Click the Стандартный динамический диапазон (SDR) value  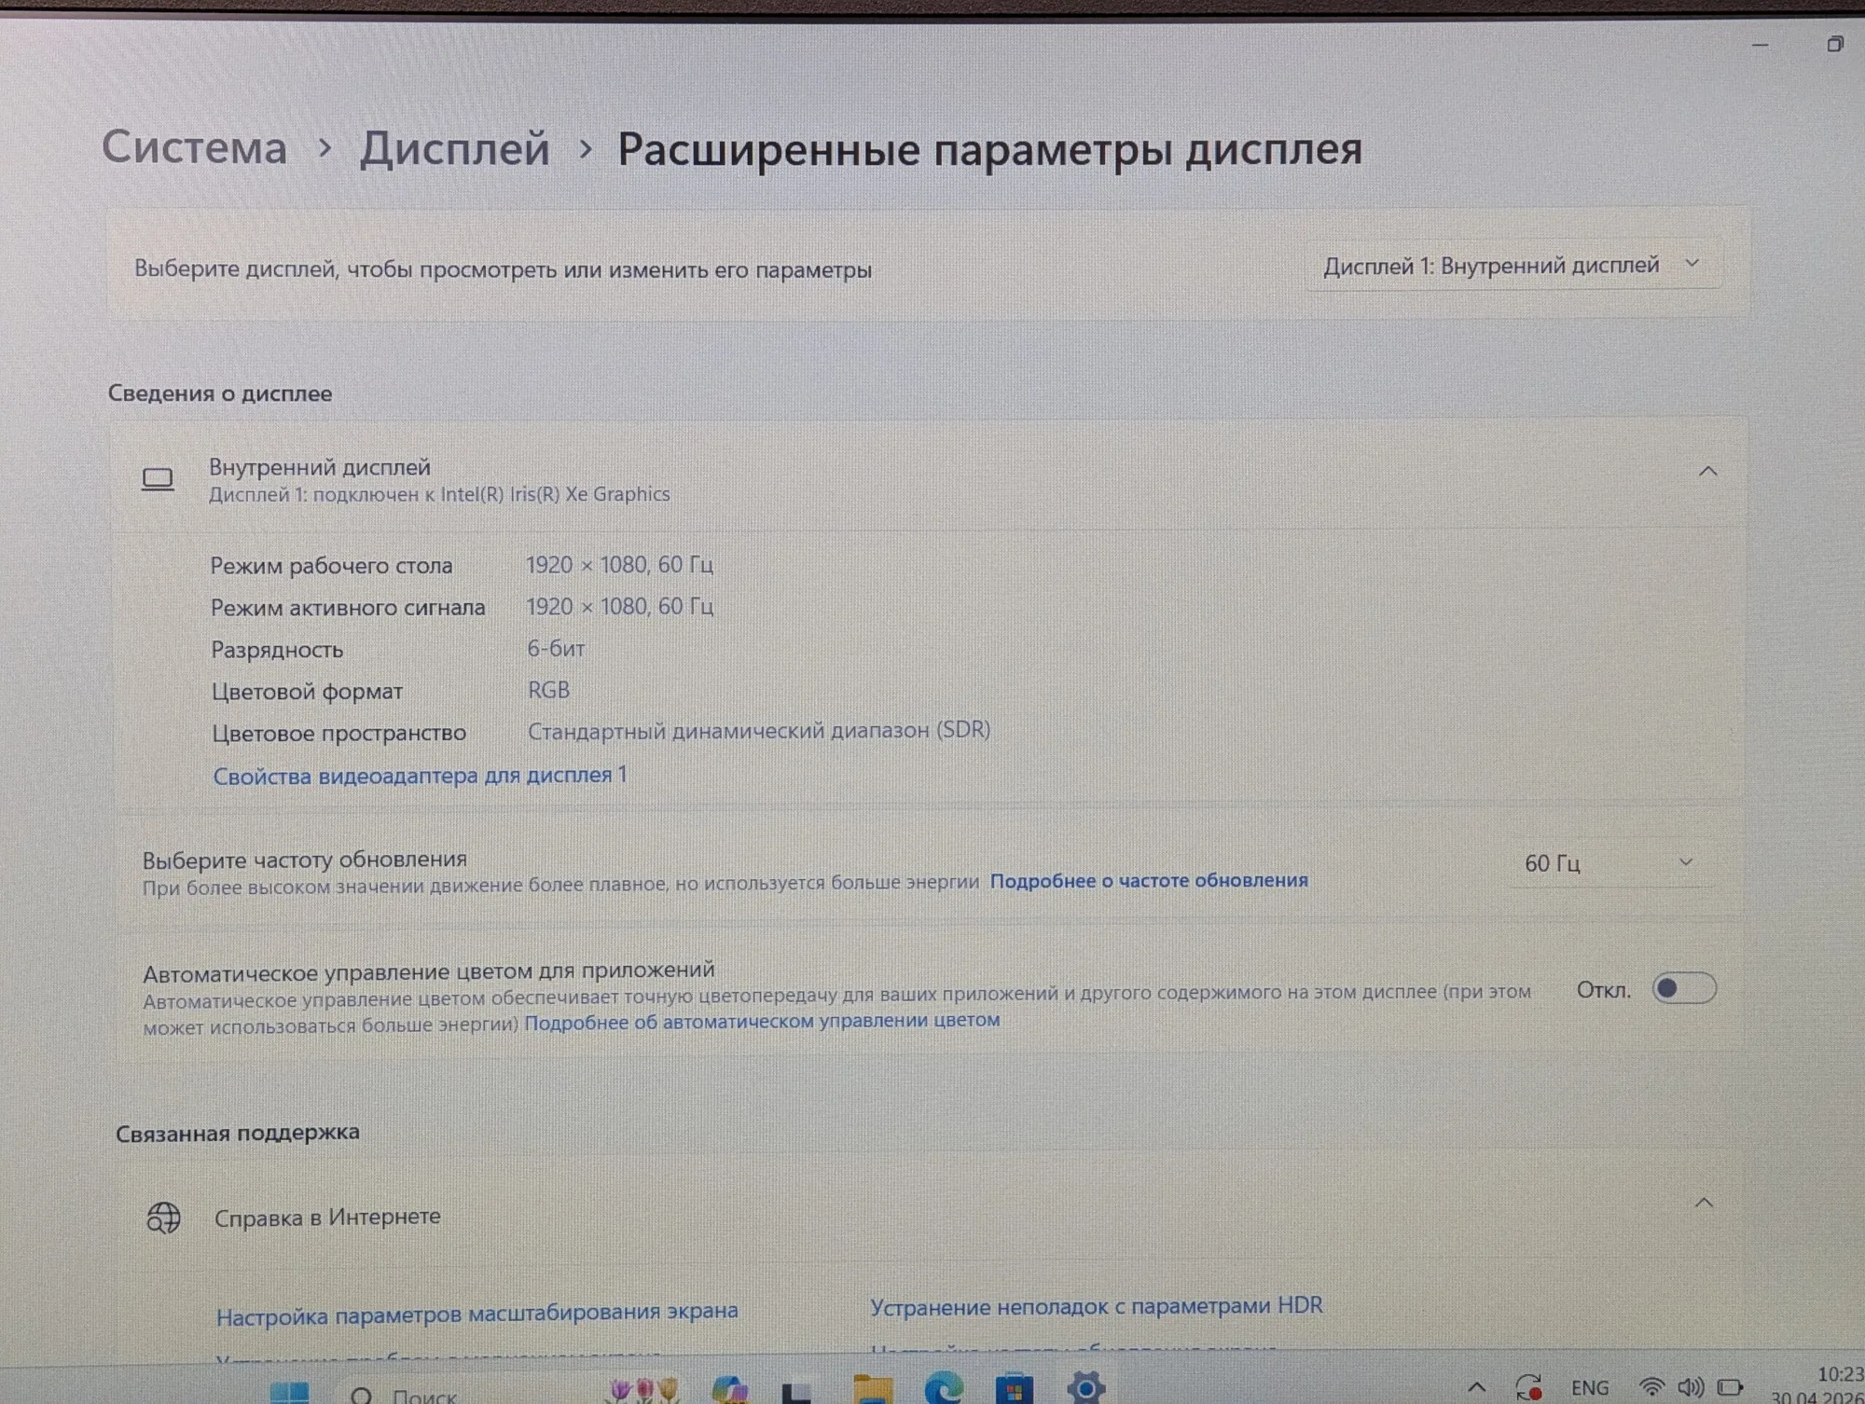[759, 730]
